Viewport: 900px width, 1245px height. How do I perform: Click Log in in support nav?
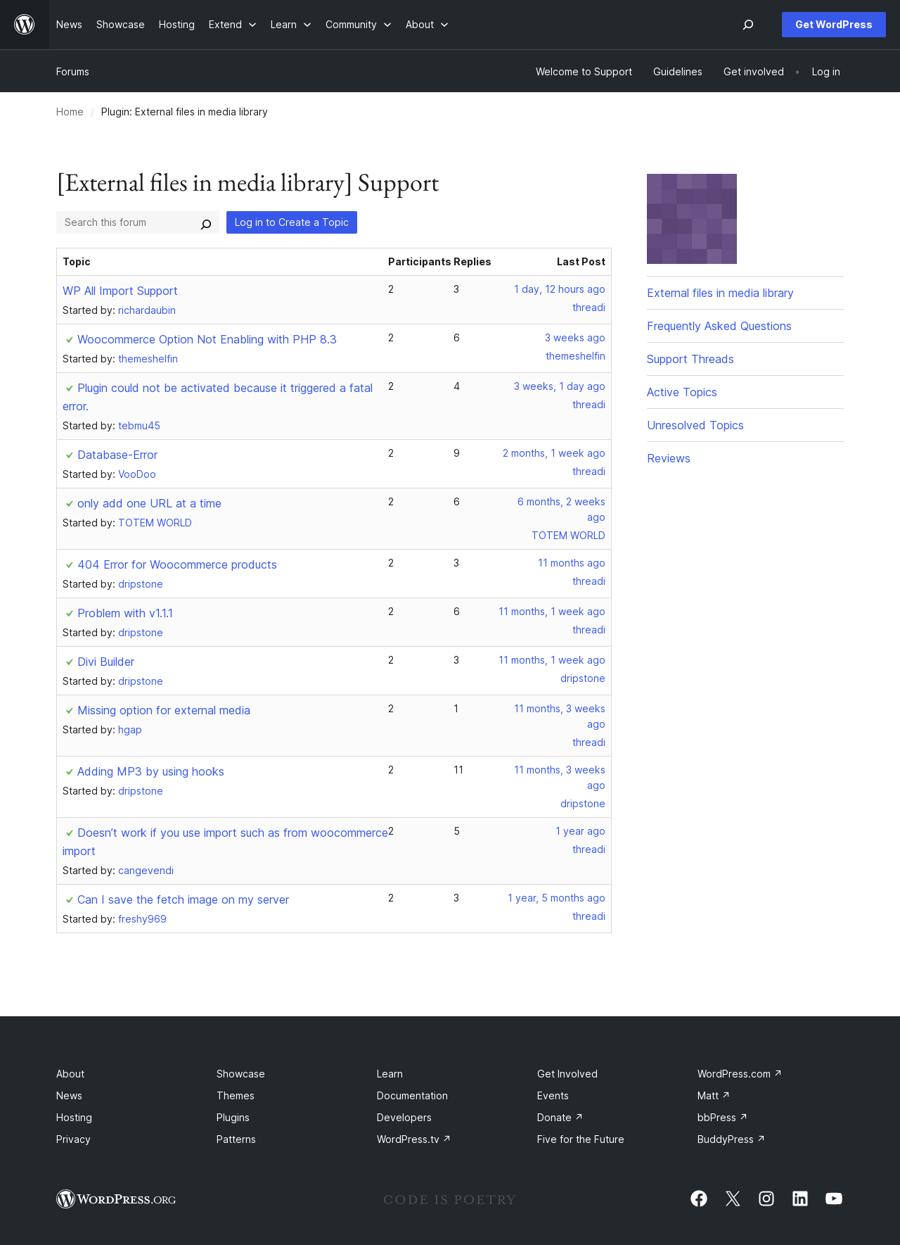(x=825, y=72)
